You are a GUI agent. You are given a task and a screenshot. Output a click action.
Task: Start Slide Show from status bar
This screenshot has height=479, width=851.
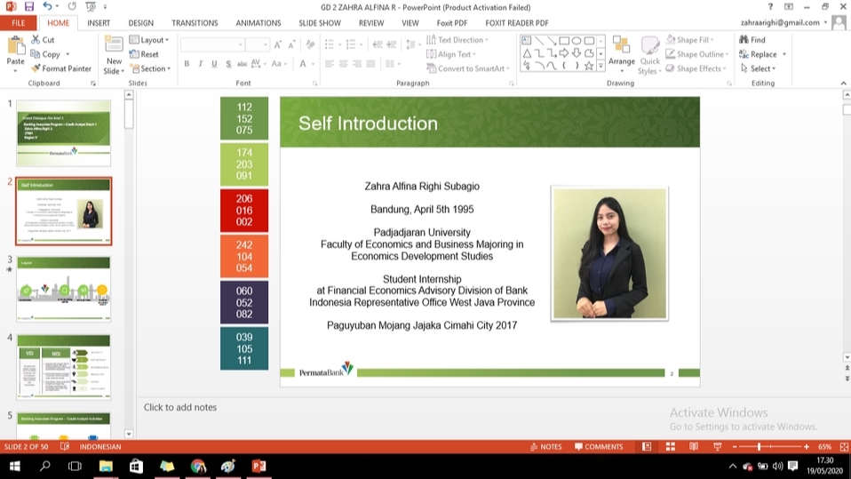(x=718, y=446)
